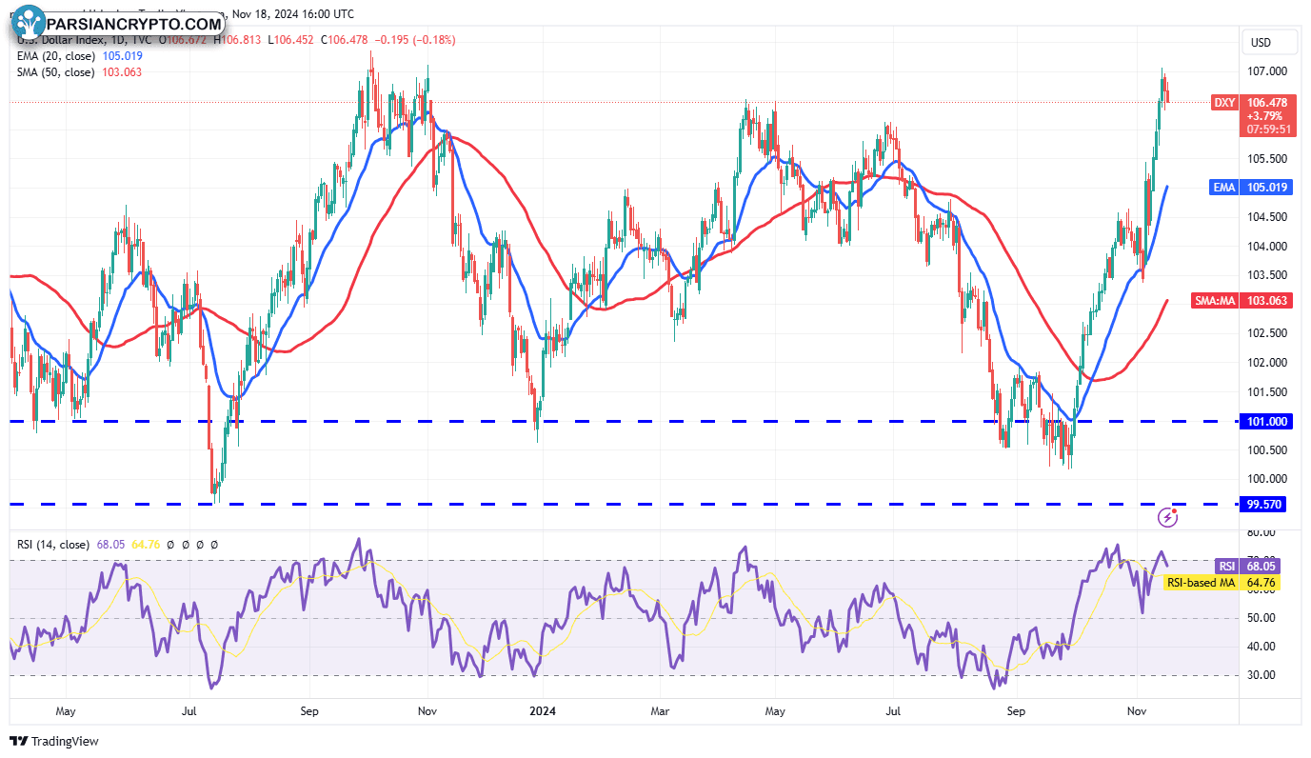Select the RSI (14, close) legend
The width and height of the screenshot is (1311, 758).
pos(53,545)
